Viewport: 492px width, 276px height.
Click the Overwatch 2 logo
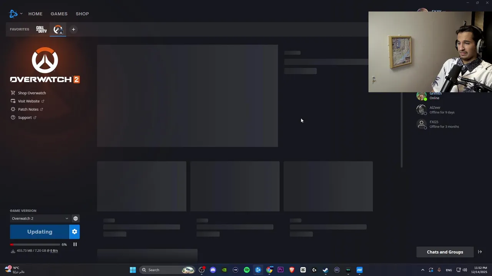pos(45,65)
